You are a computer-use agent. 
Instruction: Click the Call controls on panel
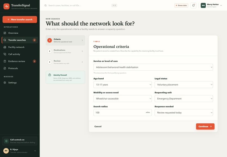pyautogui.click(x=20, y=141)
